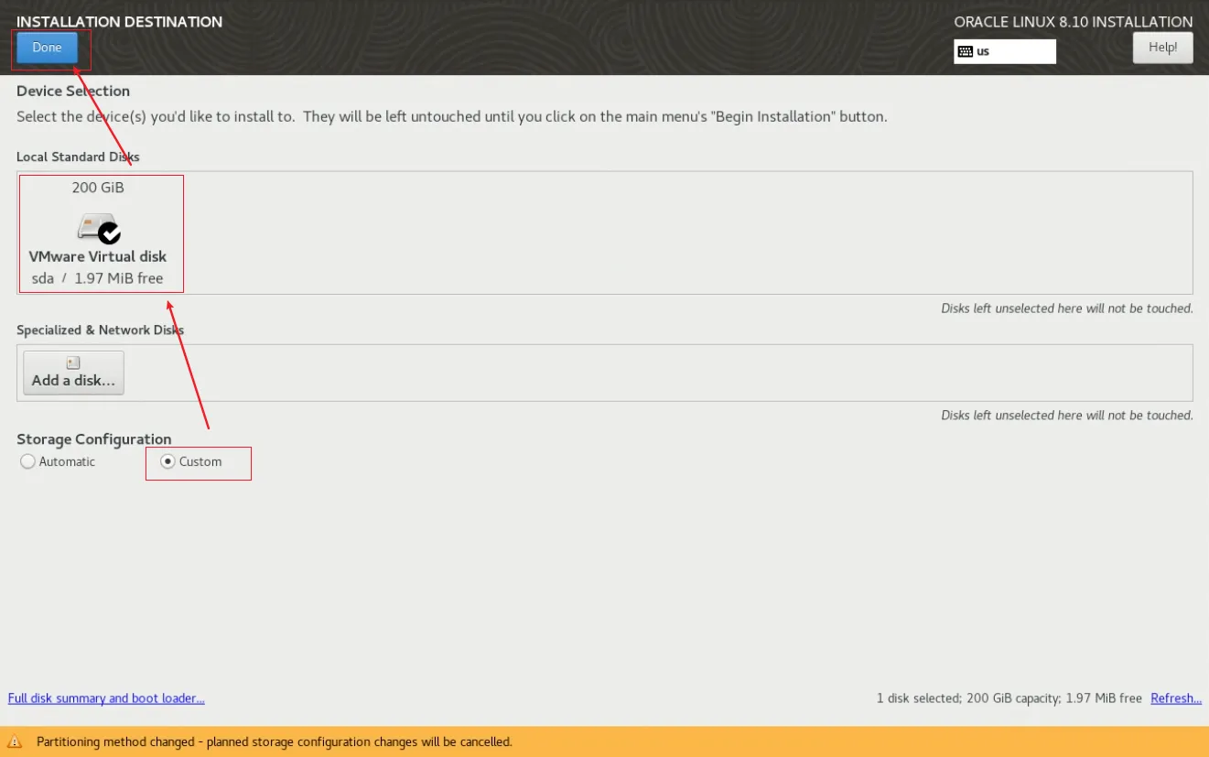
Task: Click the 'VMware Virtual disk' name label
Action: (98, 256)
